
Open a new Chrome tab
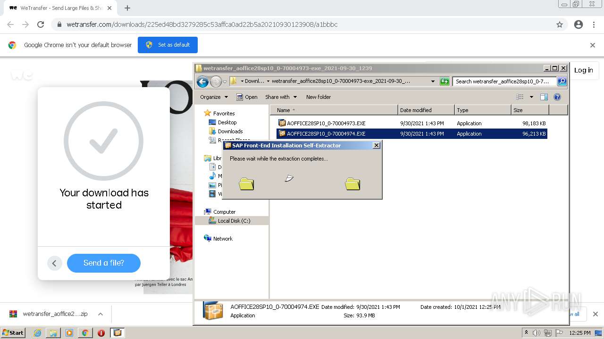click(127, 8)
